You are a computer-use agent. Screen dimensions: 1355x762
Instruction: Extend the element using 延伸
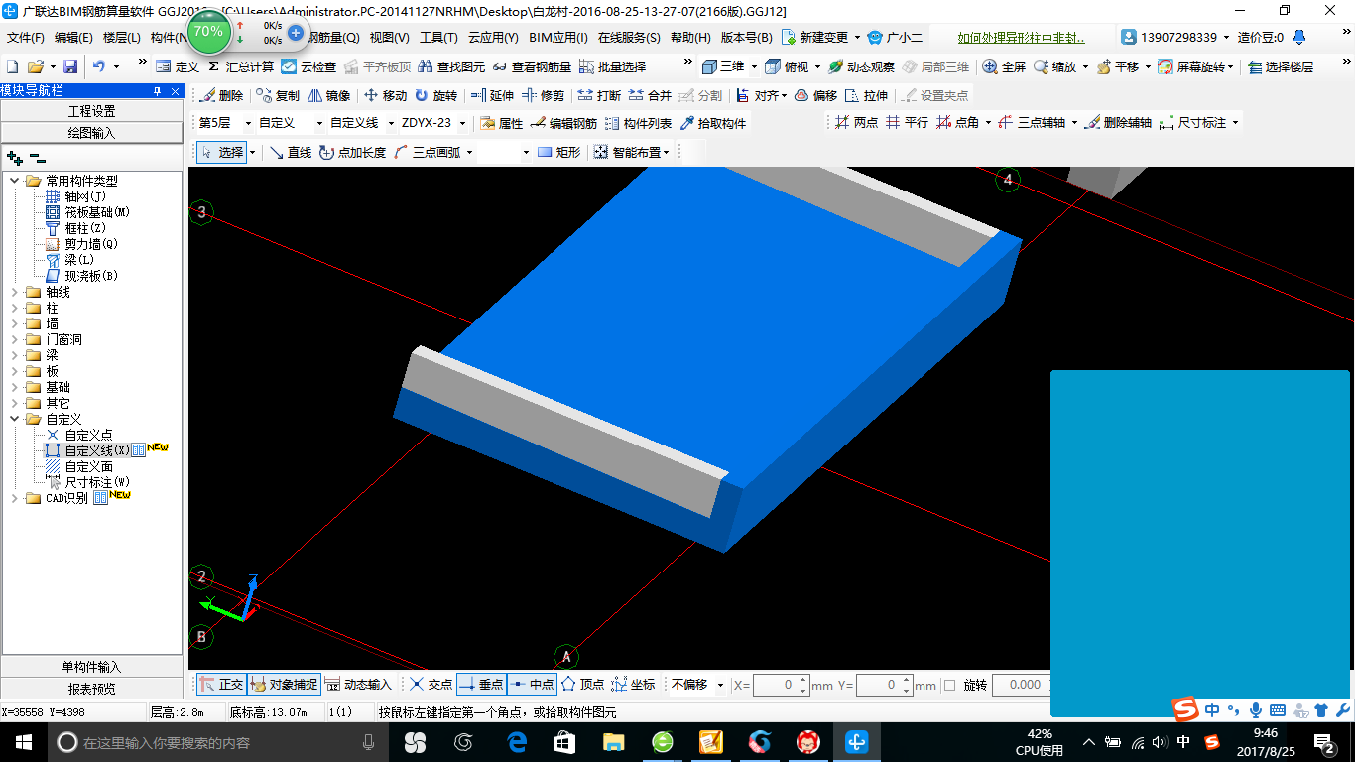pyautogui.click(x=492, y=95)
